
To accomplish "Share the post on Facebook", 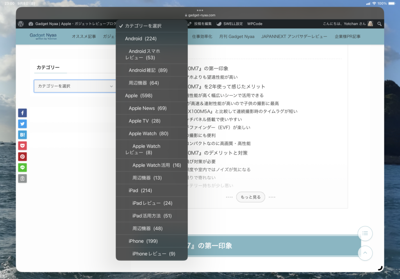I will pyautogui.click(x=22, y=113).
